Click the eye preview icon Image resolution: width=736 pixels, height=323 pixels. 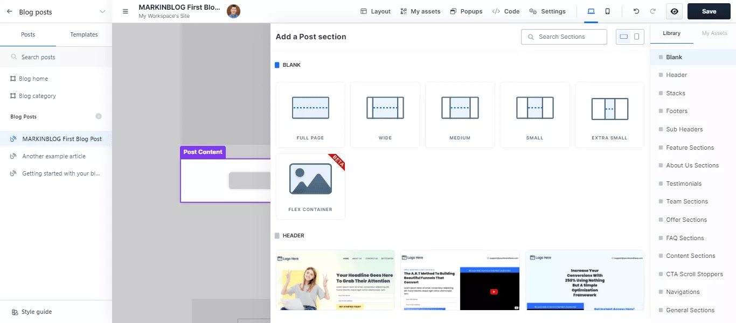coord(673,11)
